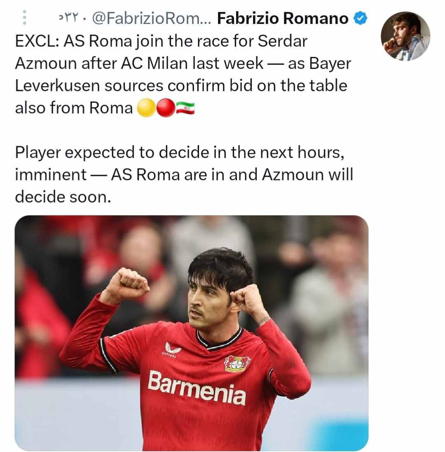Open the three-dot more options menu
This screenshot has height=452, width=445.
pyautogui.click(x=24, y=18)
